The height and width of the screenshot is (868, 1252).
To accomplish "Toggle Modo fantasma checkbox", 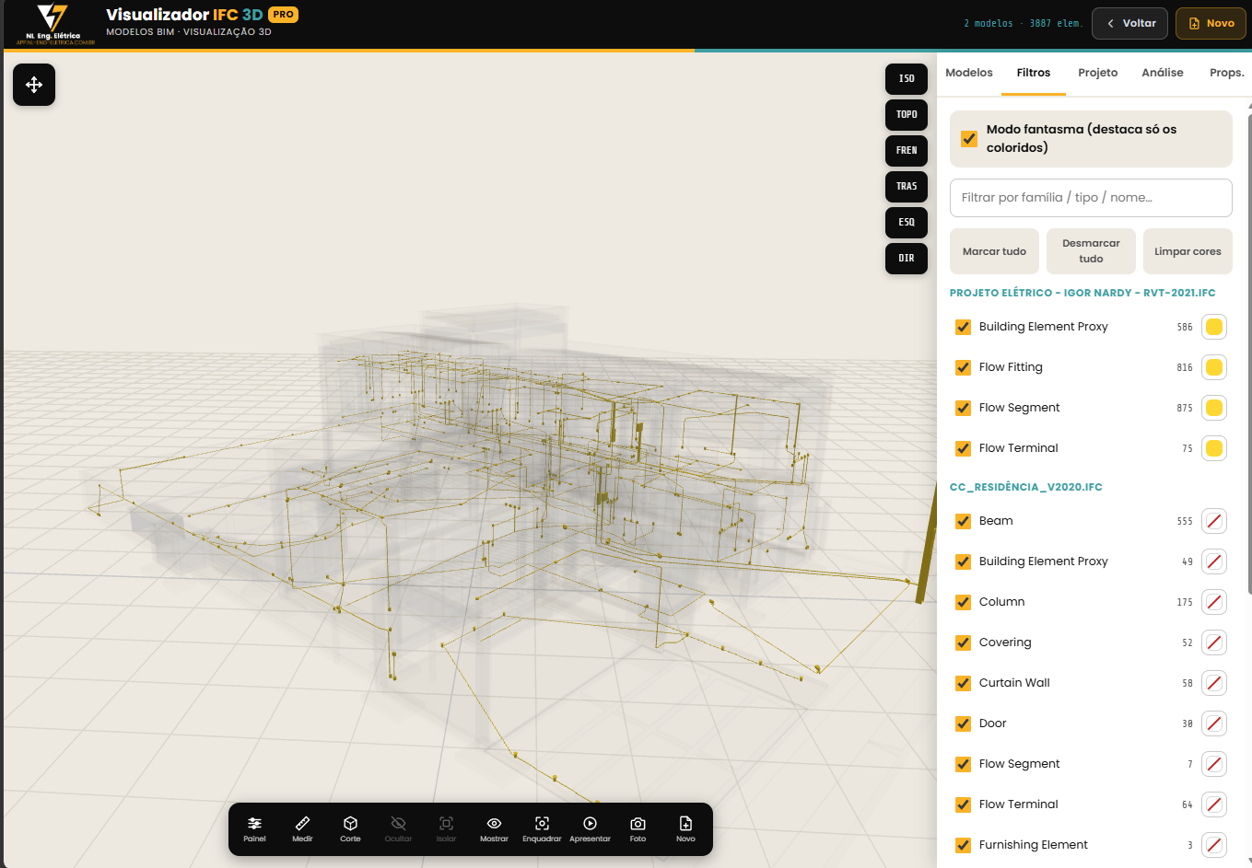I will click(969, 138).
